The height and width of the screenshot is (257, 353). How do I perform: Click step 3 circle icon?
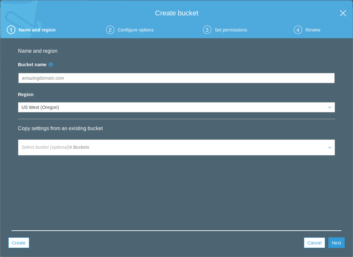tap(207, 30)
